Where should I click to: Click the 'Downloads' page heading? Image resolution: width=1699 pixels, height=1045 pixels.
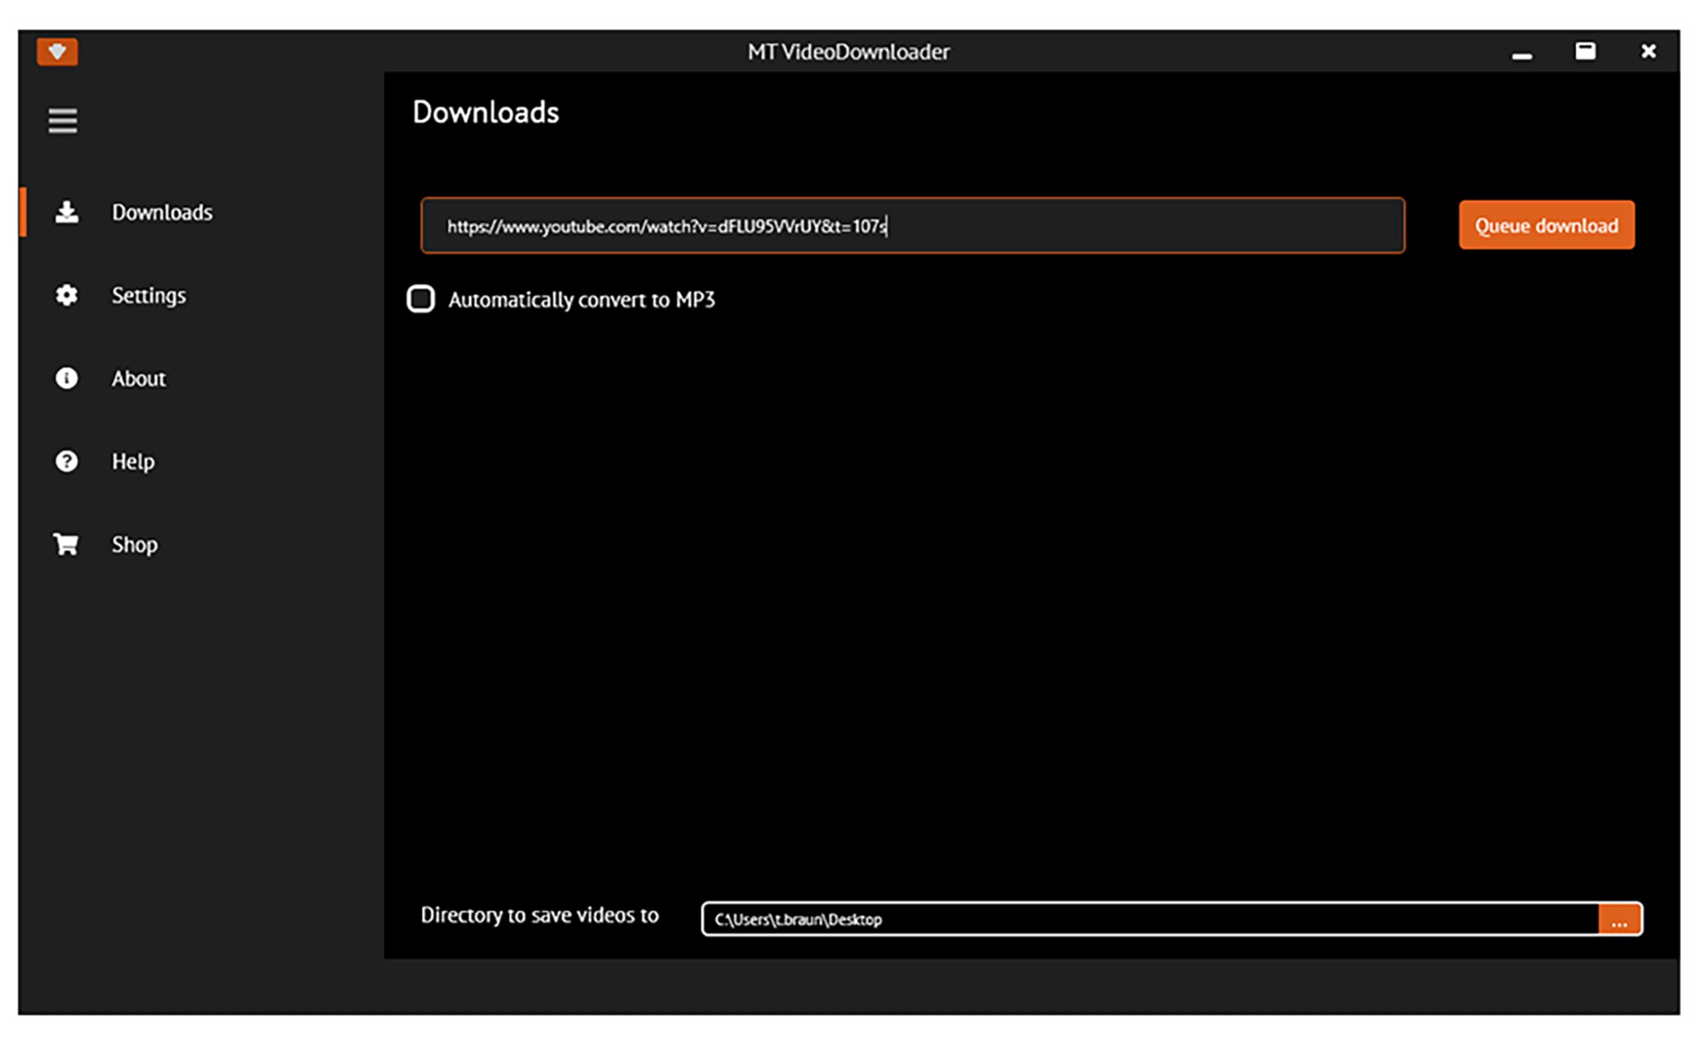pyautogui.click(x=486, y=113)
